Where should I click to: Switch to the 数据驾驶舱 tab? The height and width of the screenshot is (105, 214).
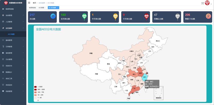(x=32, y=8)
